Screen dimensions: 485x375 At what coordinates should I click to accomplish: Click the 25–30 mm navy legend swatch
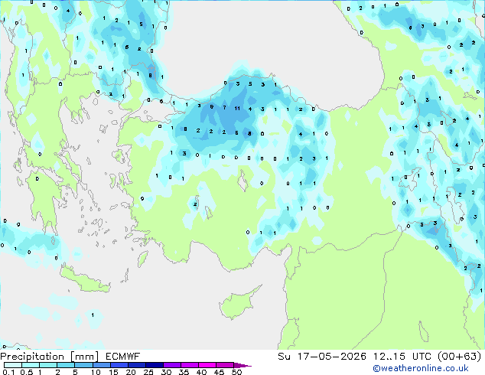[x=154, y=365]
